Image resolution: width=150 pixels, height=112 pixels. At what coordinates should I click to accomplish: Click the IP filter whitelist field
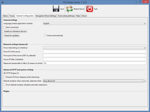coord(94,59)
